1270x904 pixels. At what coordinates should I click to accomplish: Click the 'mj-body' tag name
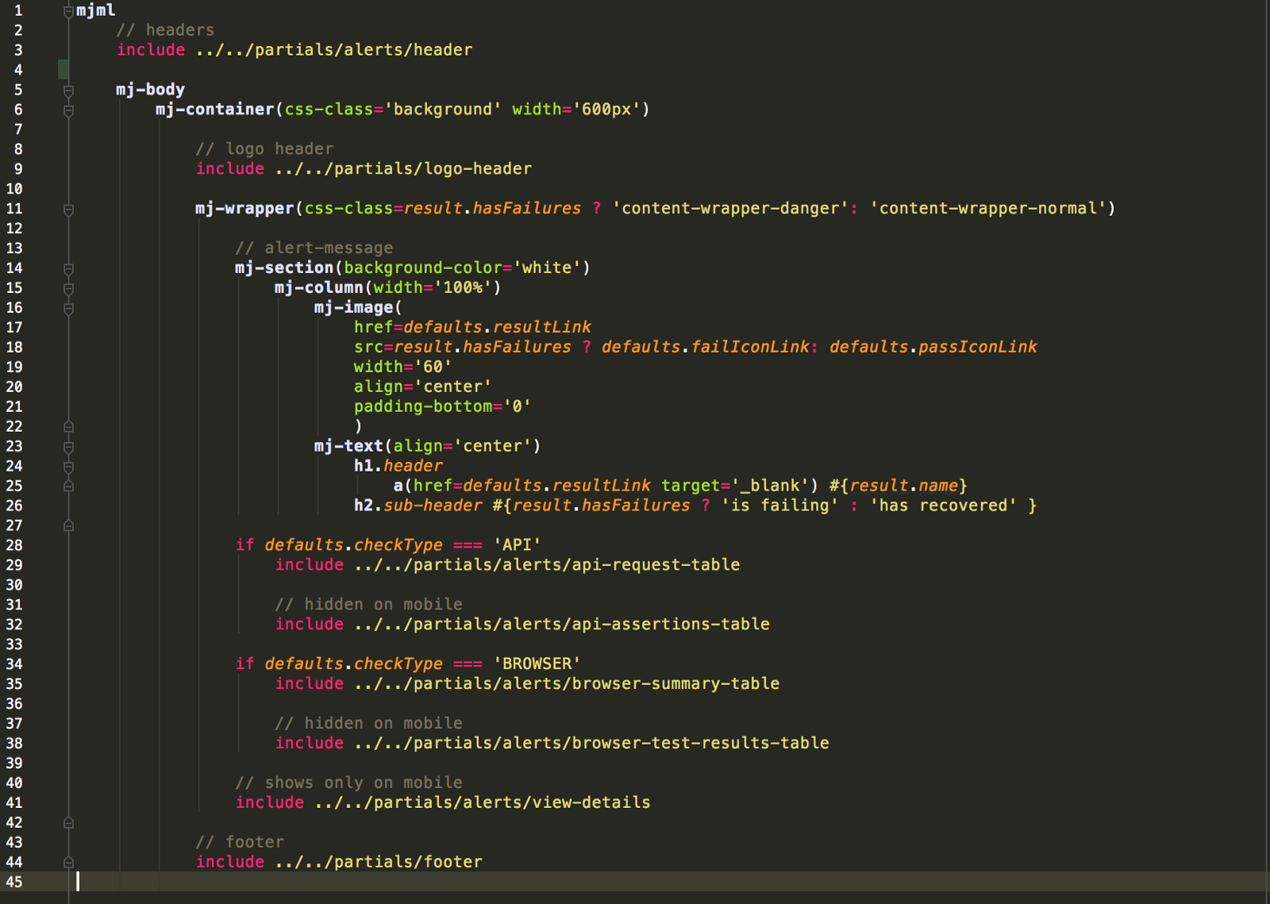151,90
